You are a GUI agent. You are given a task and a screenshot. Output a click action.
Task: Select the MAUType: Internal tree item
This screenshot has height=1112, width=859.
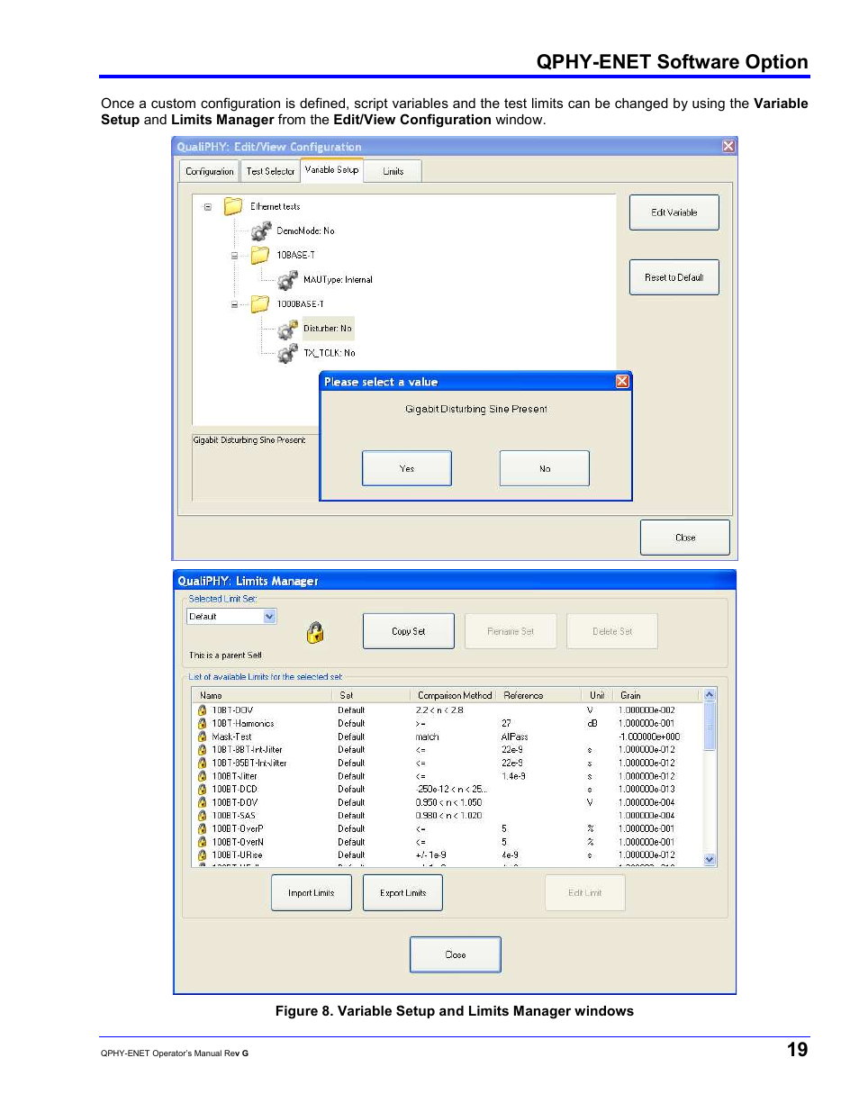point(338,280)
